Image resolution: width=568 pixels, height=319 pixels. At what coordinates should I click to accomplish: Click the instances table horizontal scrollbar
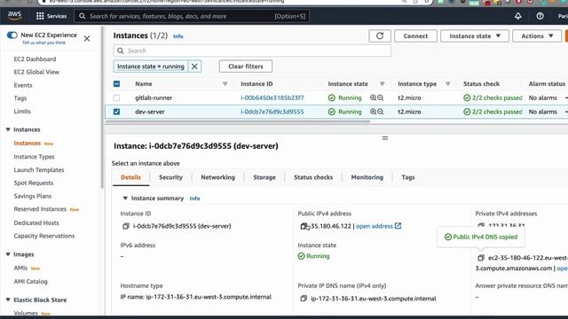pos(238,121)
